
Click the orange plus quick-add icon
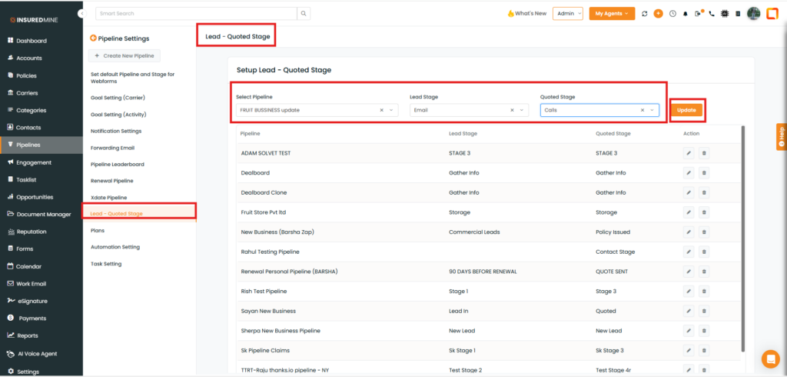pyautogui.click(x=658, y=14)
